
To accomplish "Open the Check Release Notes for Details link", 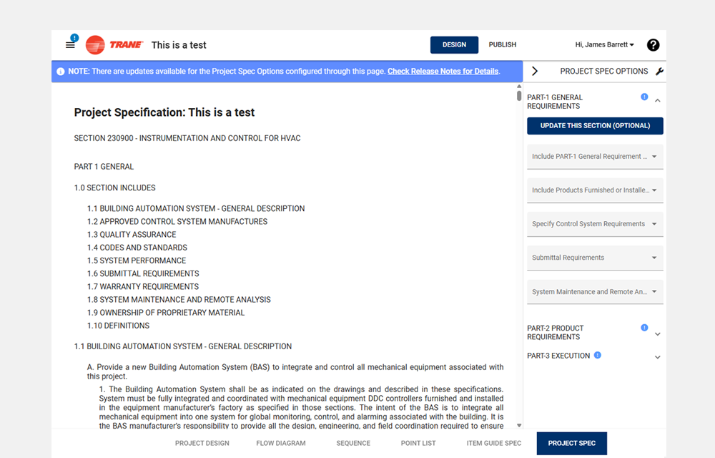I will point(443,72).
